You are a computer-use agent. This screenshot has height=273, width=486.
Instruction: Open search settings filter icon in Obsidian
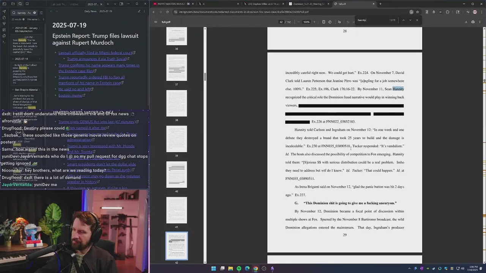(x=41, y=13)
